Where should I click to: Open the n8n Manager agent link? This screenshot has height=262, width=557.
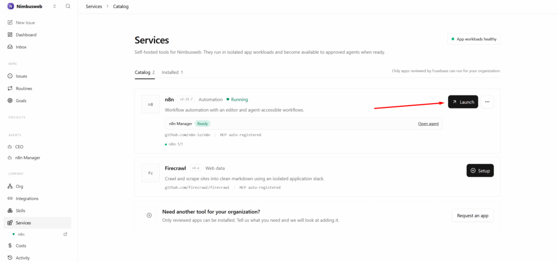pos(428,124)
